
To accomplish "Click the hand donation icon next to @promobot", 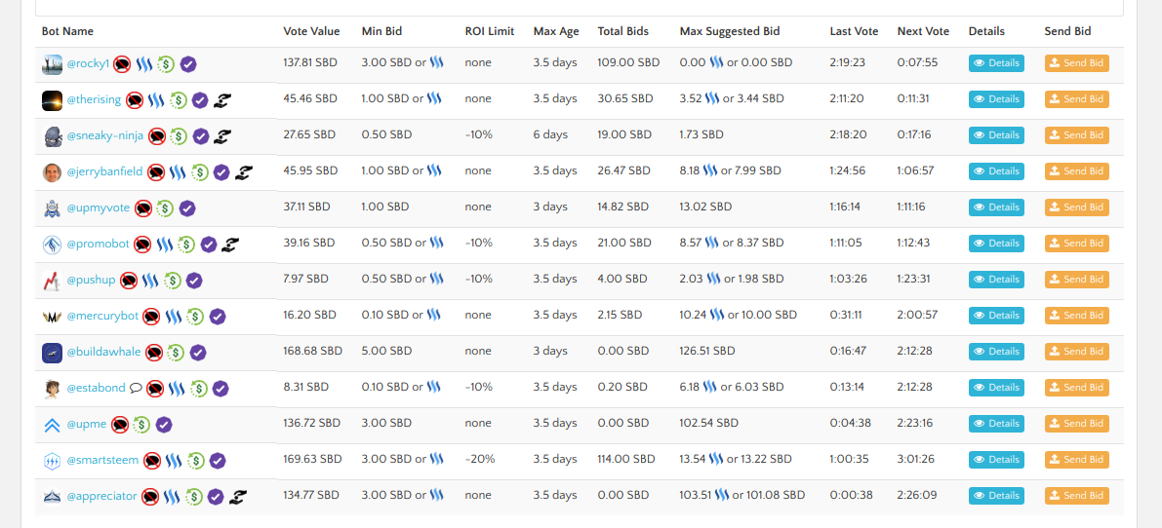I will point(230,245).
